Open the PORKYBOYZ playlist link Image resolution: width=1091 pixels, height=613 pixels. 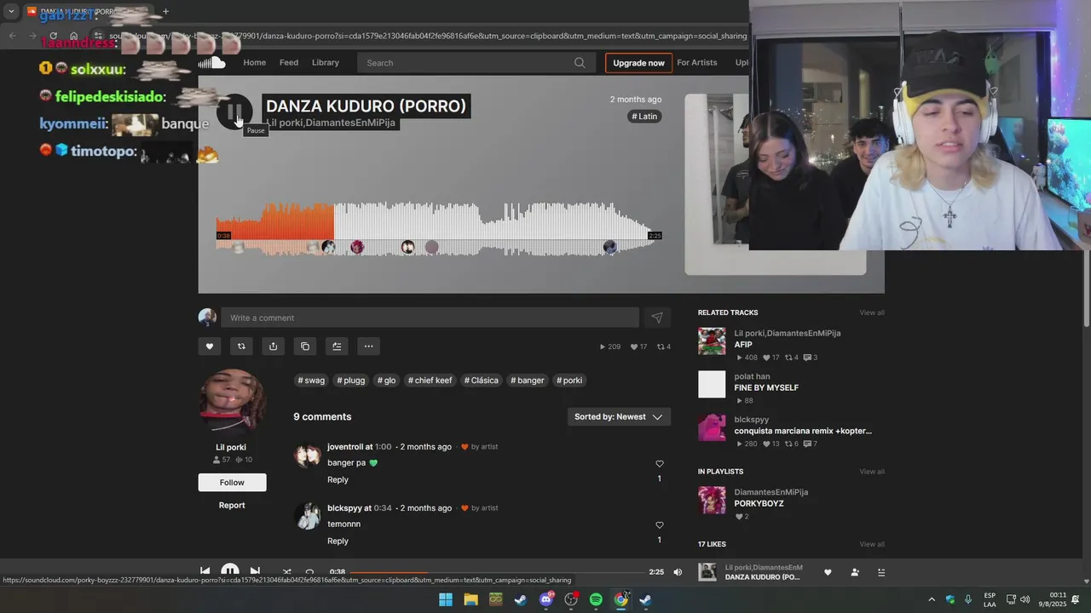[759, 503]
